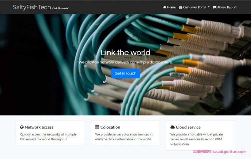Click the globe icon beside Network access

pos(22,127)
